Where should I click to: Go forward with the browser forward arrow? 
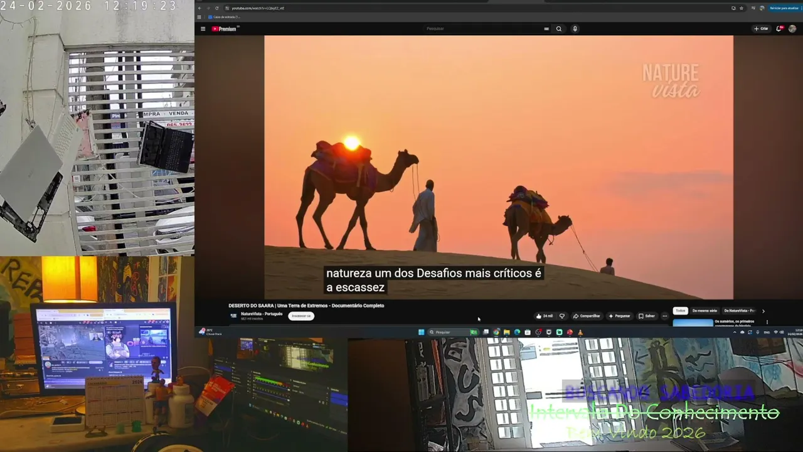(x=208, y=8)
